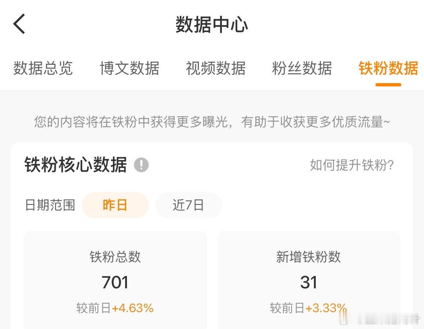Open the 如何提升铁粉 help link
The width and height of the screenshot is (424, 329).
point(352,165)
